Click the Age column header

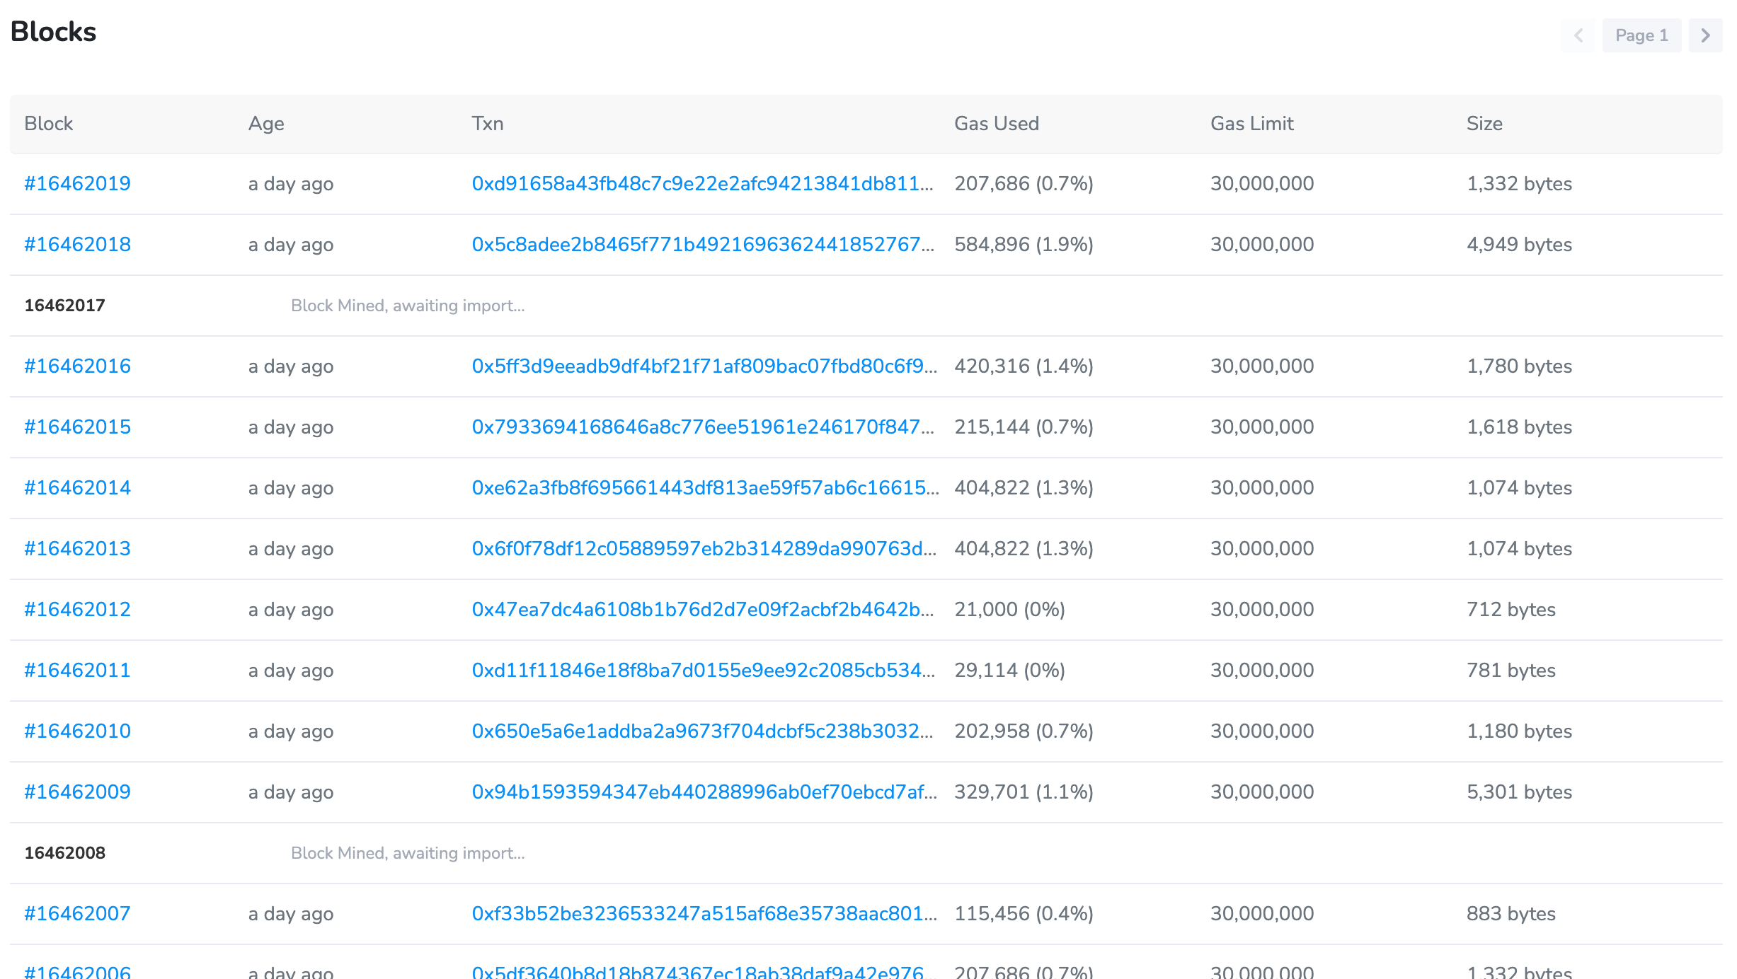[265, 123]
